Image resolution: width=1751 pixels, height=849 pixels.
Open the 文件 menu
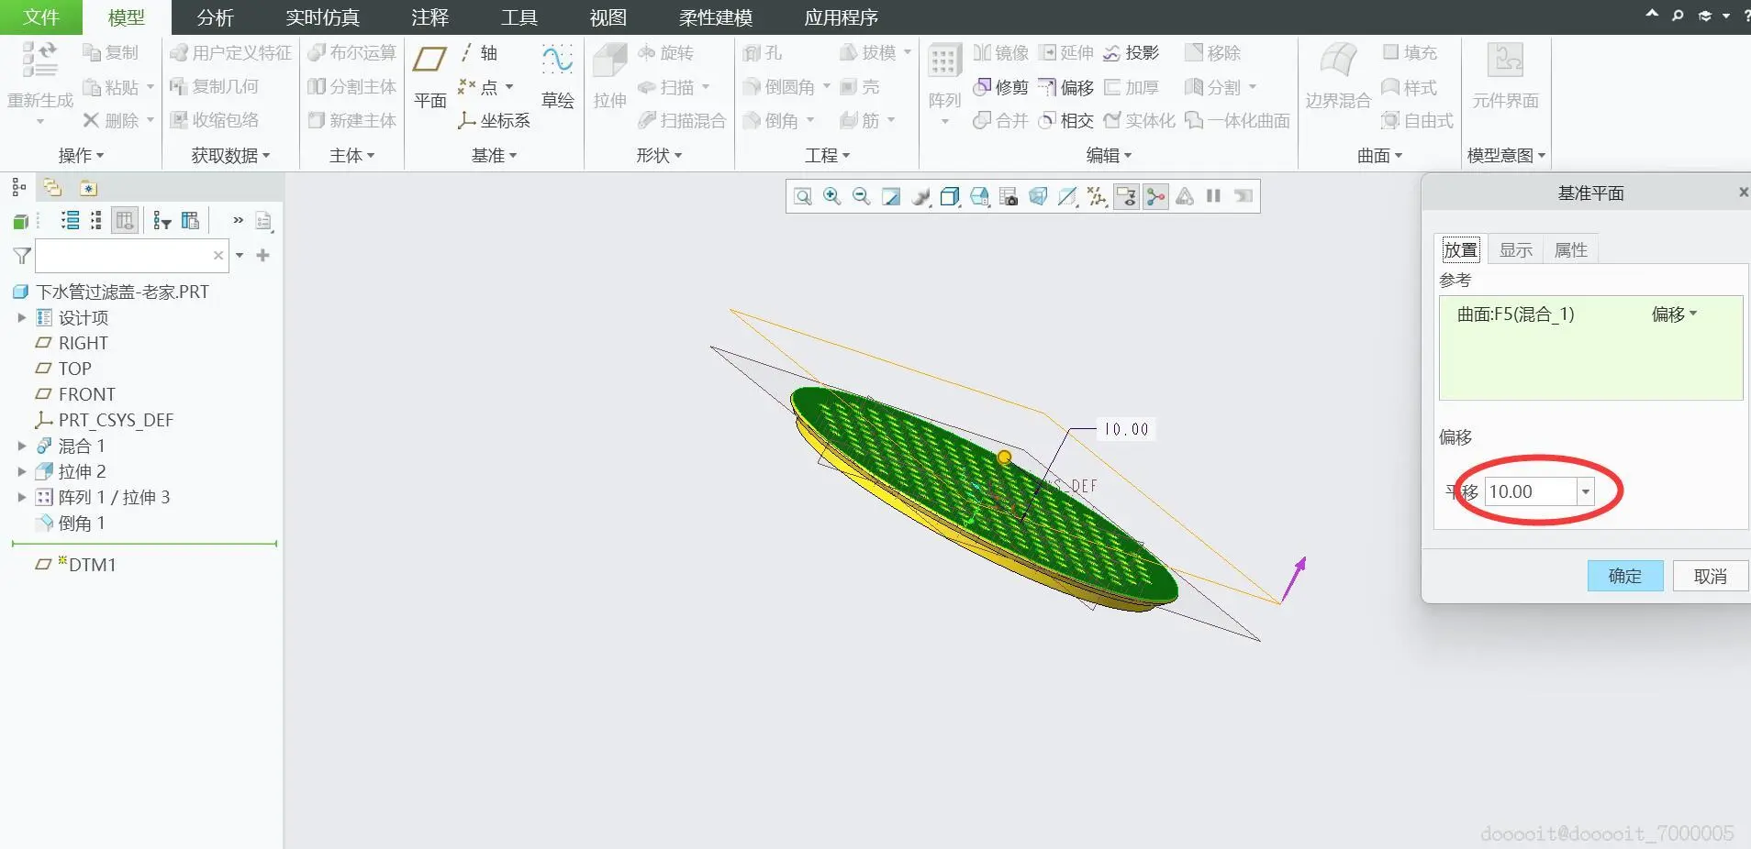click(41, 17)
